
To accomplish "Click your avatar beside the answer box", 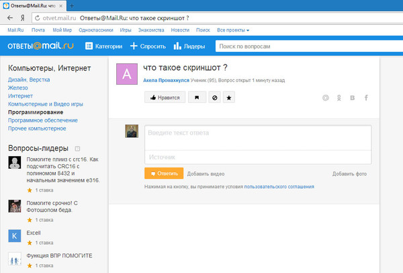I will [x=132, y=131].
